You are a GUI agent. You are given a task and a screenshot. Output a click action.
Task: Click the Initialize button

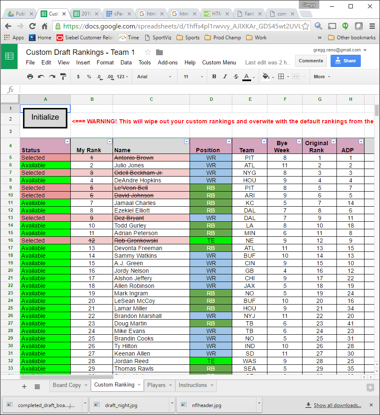click(x=45, y=118)
